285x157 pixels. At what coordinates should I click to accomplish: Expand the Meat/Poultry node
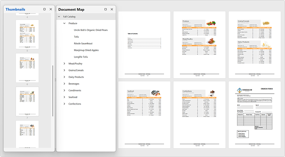pos(64,63)
